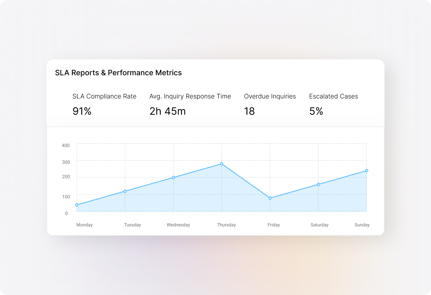Select the Tuesday data point
The height and width of the screenshot is (295, 431).
click(x=125, y=191)
